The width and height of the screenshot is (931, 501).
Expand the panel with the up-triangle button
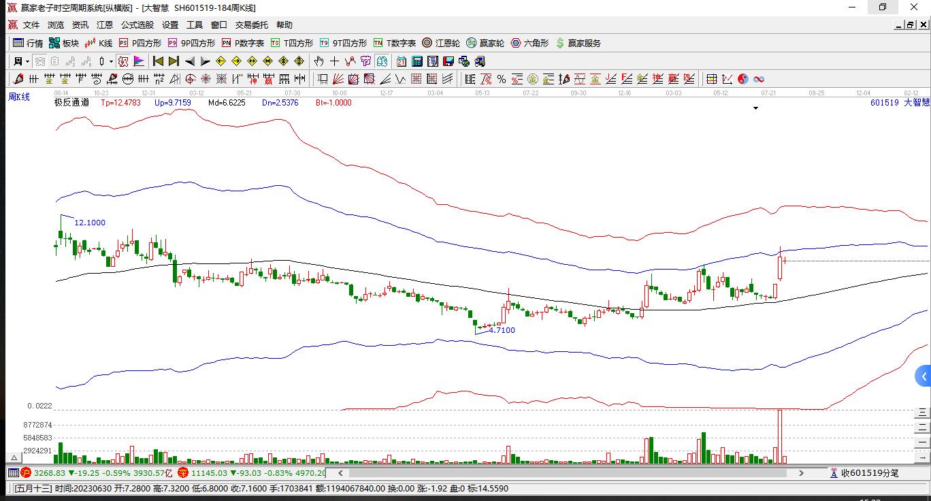[13, 458]
